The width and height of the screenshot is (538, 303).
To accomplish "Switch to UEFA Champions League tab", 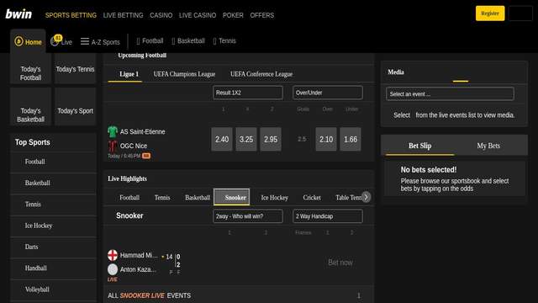I will point(184,74).
